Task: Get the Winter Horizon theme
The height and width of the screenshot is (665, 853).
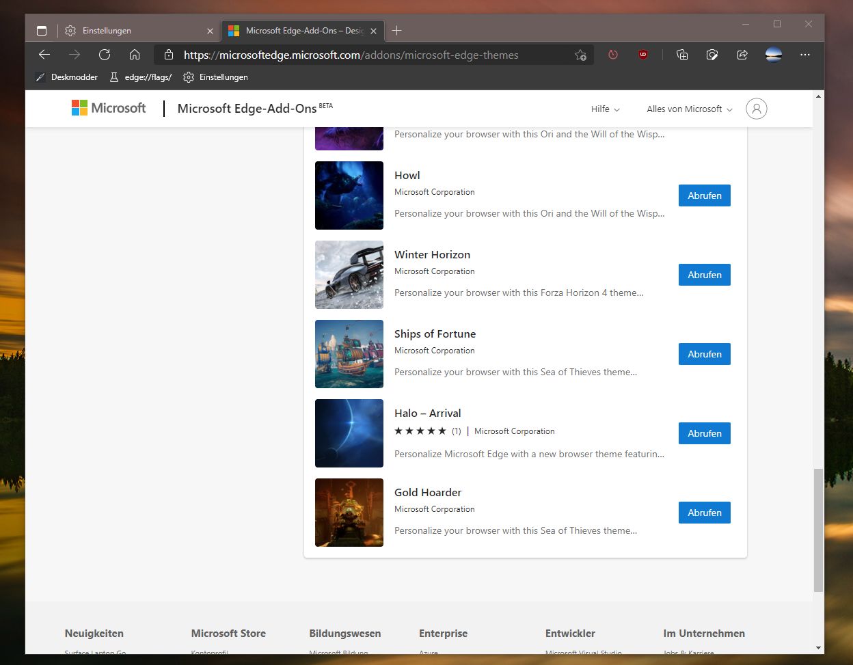Action: click(x=705, y=275)
